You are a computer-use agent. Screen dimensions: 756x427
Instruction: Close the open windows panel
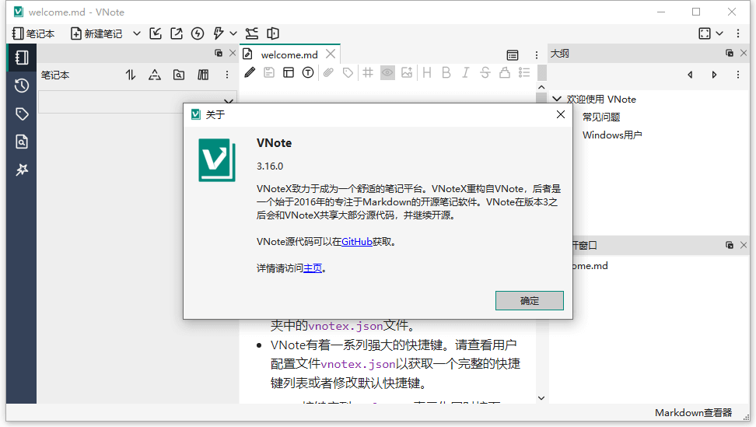pos(744,245)
